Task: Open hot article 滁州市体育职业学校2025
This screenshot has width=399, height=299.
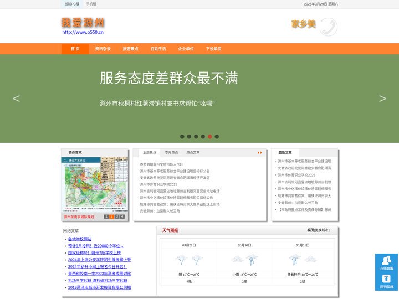Action: tap(158, 184)
